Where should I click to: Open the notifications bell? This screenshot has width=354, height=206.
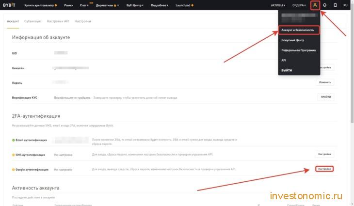click(x=324, y=5)
